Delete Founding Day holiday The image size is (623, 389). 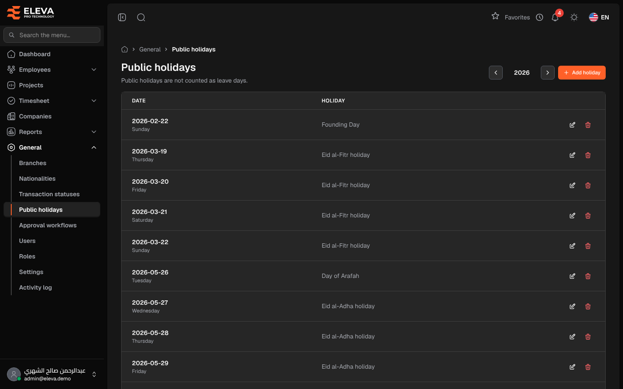tap(588, 125)
